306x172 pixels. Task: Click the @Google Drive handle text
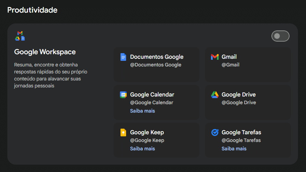point(239,102)
